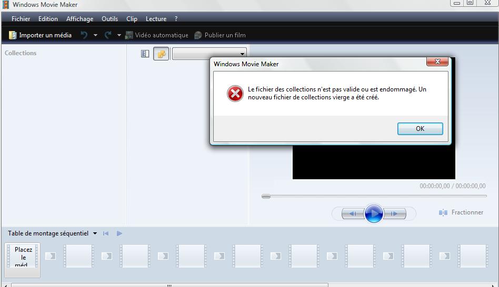499x287 pixels.
Task: Click OK in the error dialog
Action: point(420,129)
